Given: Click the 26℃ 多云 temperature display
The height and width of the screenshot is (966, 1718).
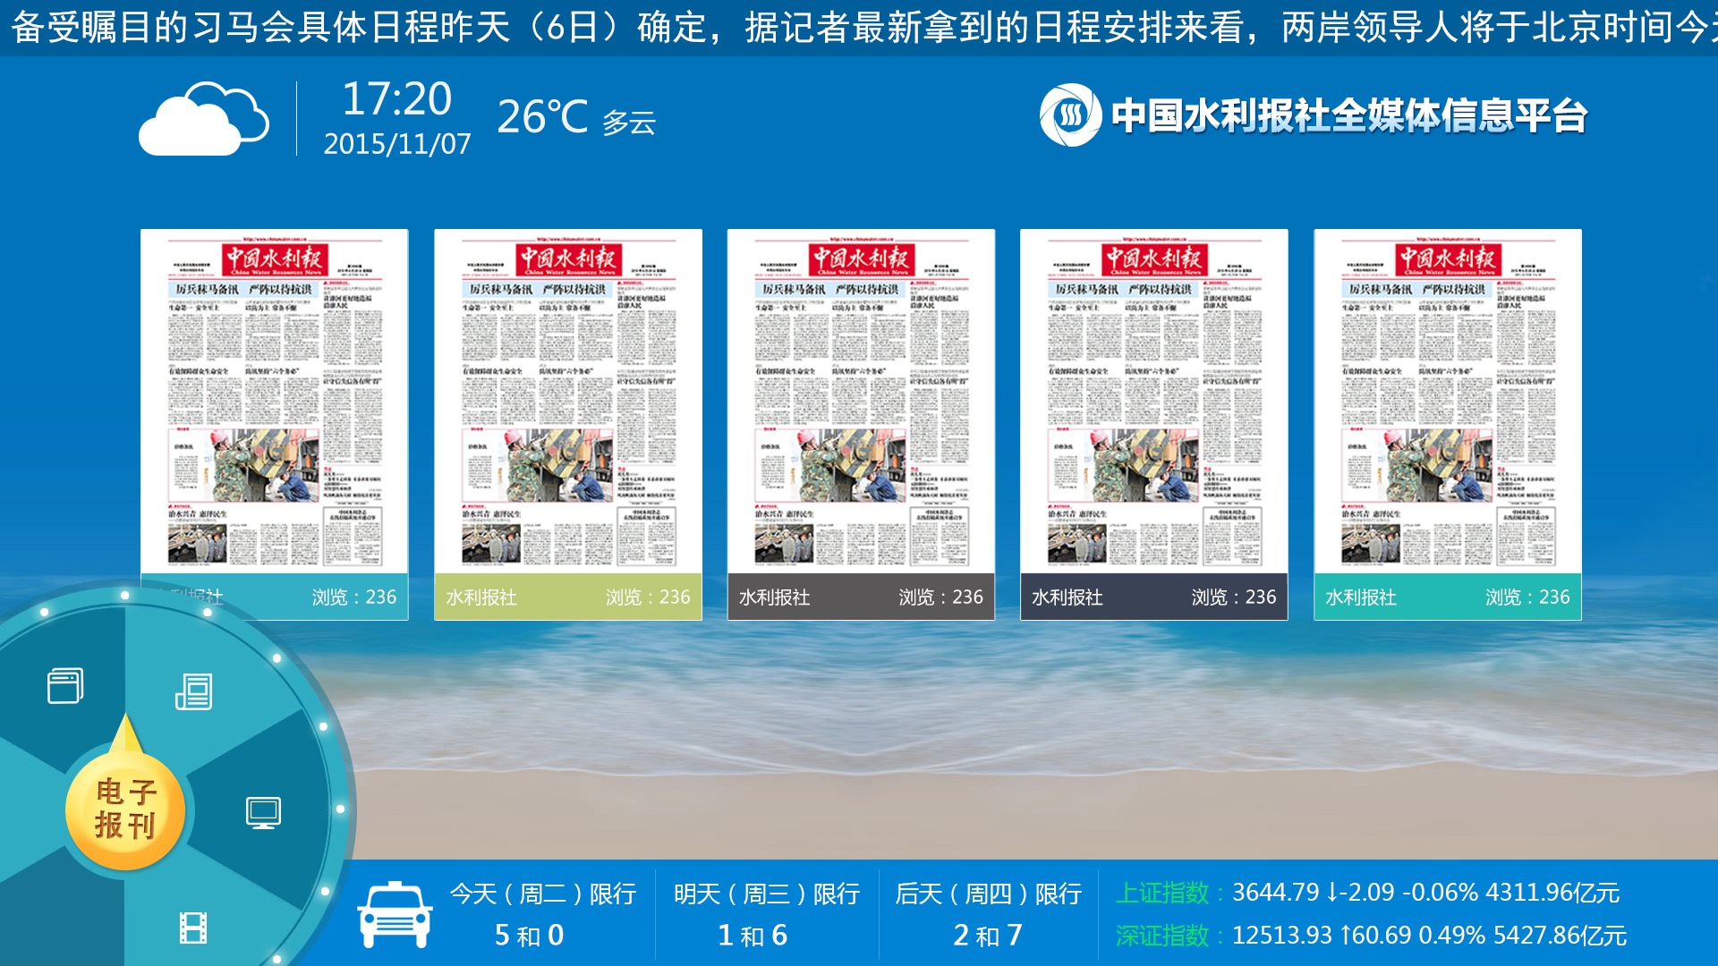Looking at the screenshot, I should click(575, 118).
